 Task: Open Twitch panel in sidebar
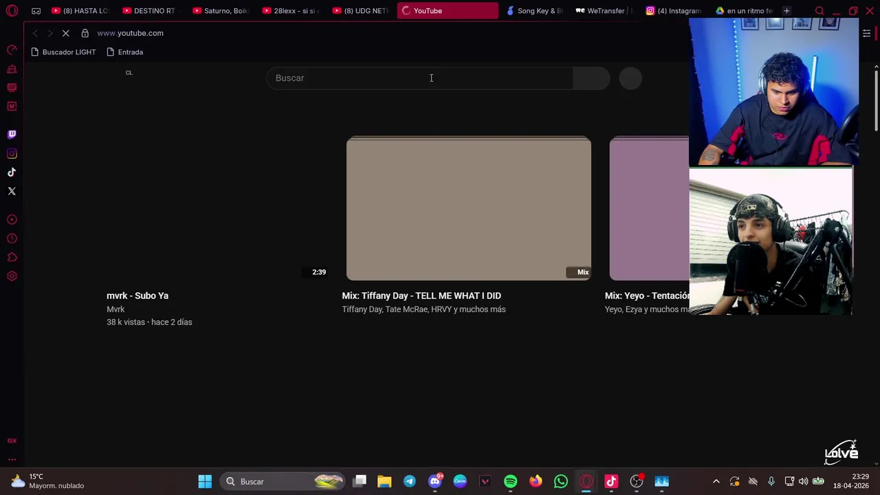[12, 135]
